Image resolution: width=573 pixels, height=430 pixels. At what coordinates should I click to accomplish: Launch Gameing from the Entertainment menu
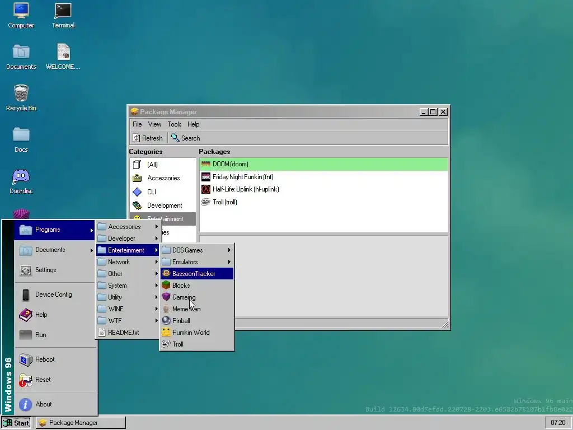(x=197, y=297)
